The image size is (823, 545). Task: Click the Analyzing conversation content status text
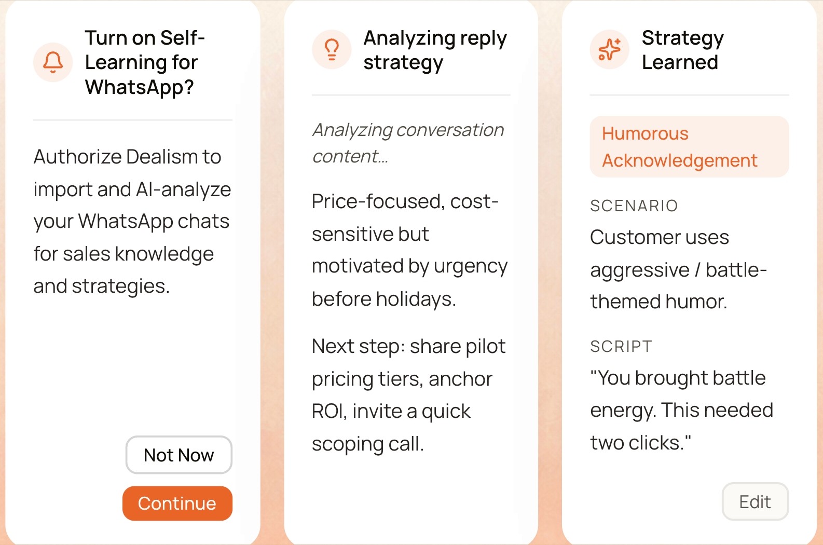pyautogui.click(x=408, y=143)
